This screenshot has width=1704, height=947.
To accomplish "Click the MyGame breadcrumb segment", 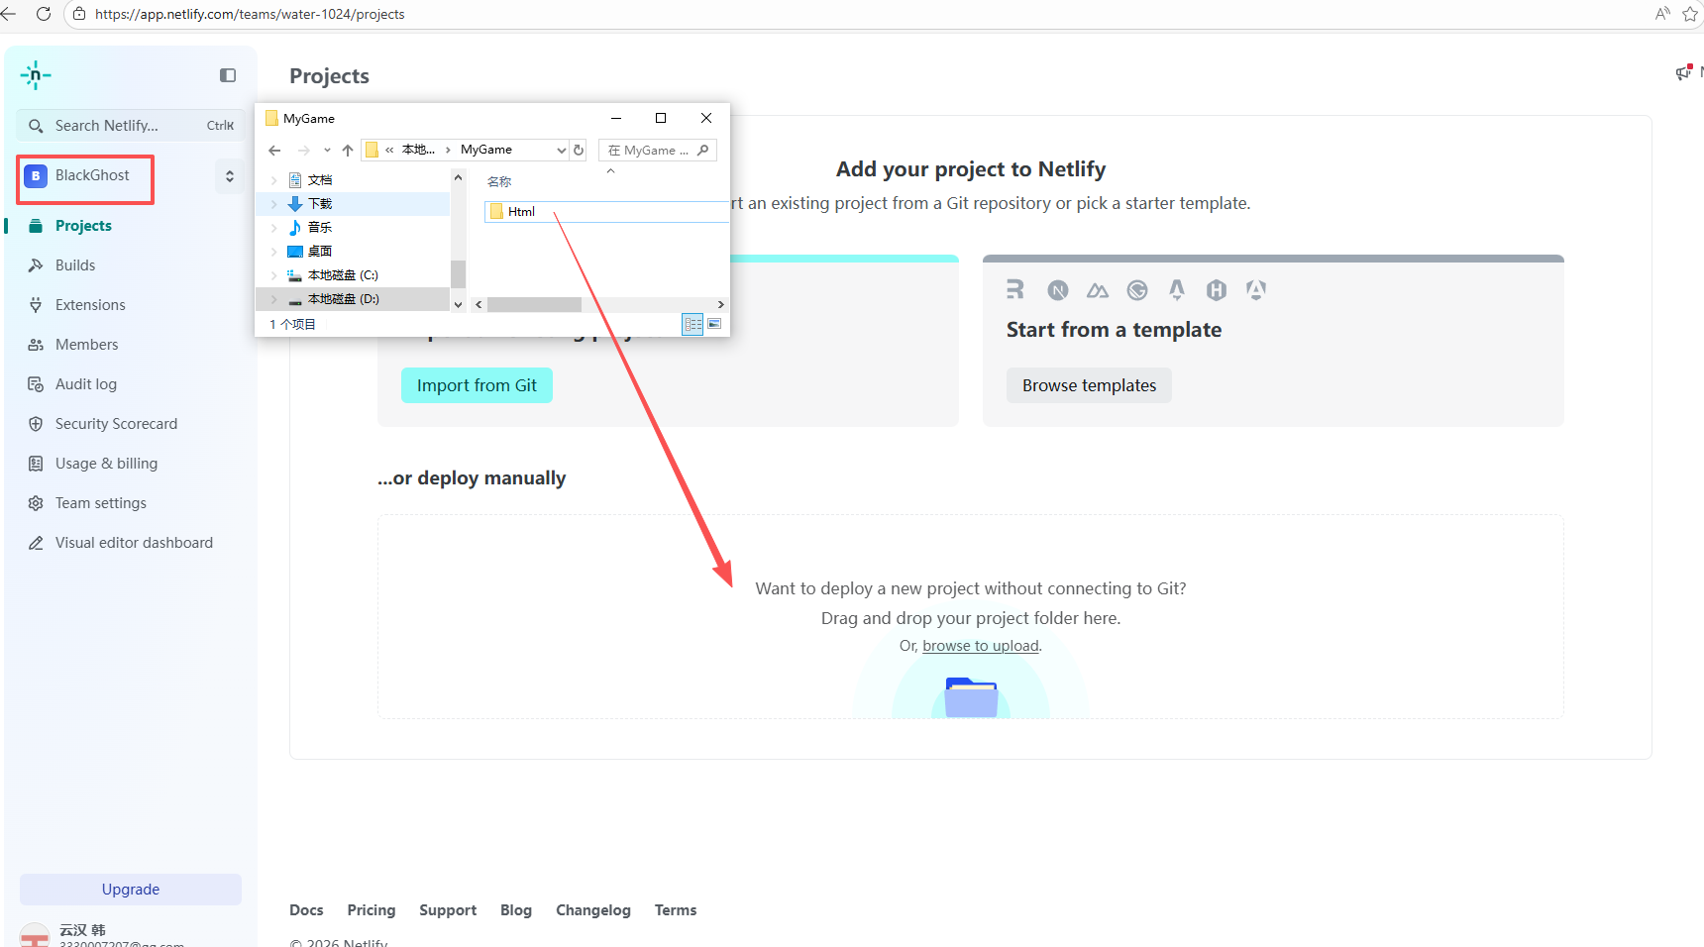I will (486, 150).
